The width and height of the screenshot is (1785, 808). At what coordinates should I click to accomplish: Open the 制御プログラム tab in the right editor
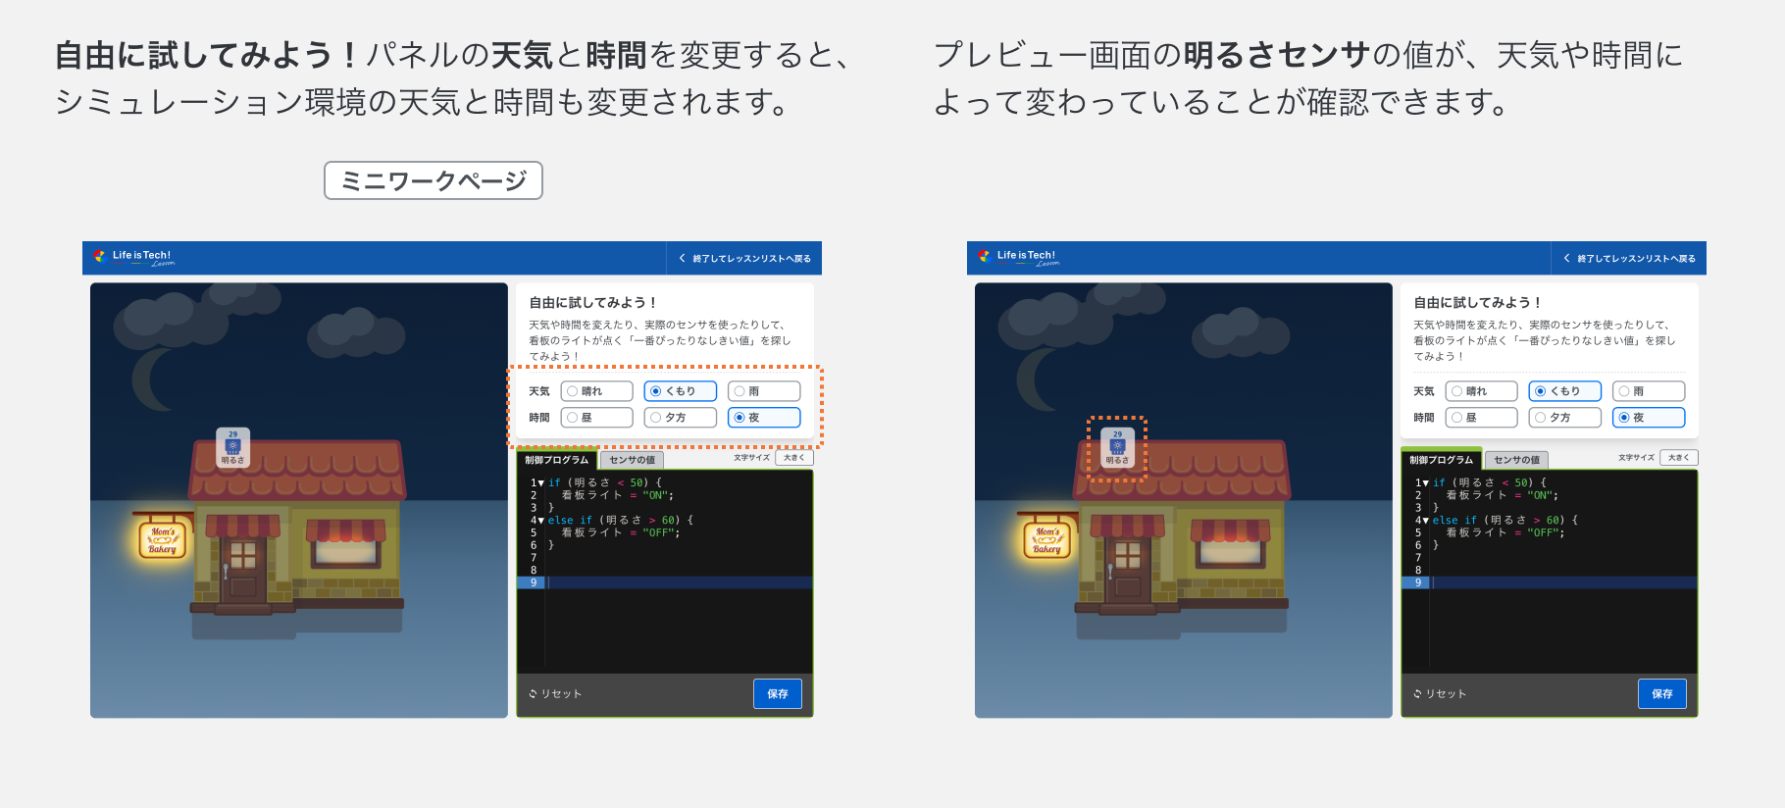point(1441,460)
